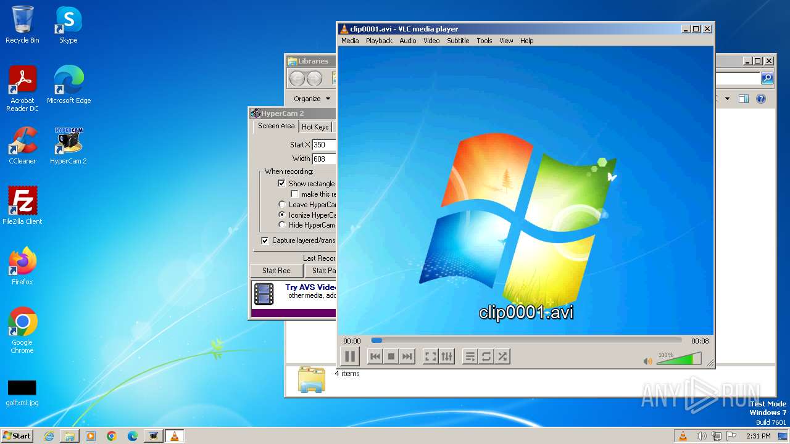
Task: Click the Explorer search button
Action: pyautogui.click(x=767, y=78)
